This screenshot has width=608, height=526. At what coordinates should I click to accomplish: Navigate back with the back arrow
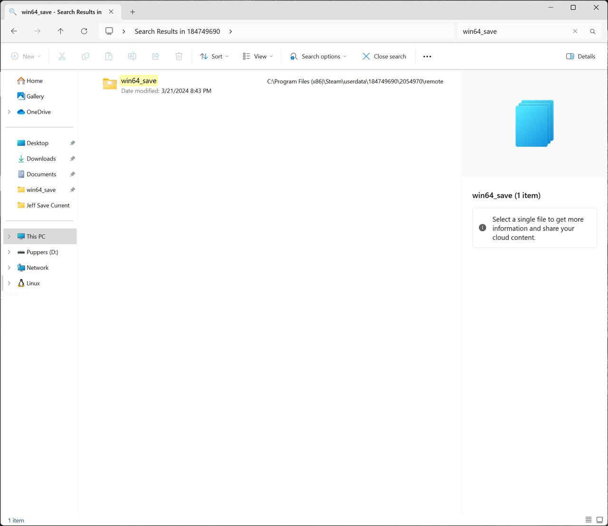point(14,31)
